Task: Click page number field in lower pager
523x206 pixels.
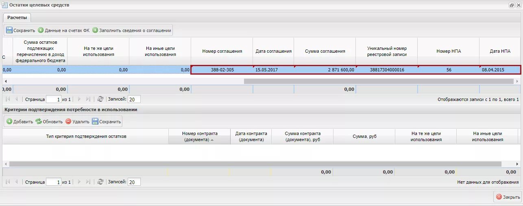Action: pyautogui.click(x=54, y=182)
